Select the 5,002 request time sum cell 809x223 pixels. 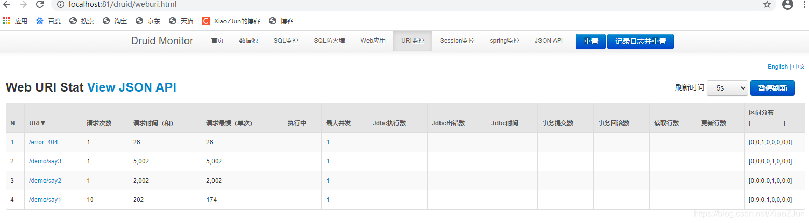(165, 161)
